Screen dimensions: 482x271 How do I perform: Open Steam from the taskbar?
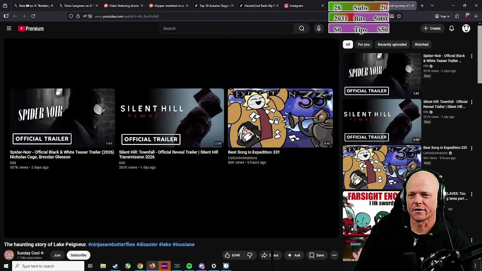(115, 266)
